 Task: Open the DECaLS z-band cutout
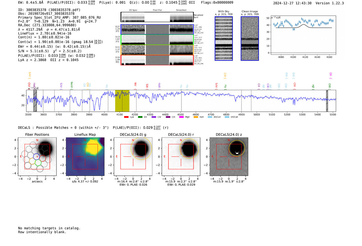pyautogui.click(x=229, y=156)
